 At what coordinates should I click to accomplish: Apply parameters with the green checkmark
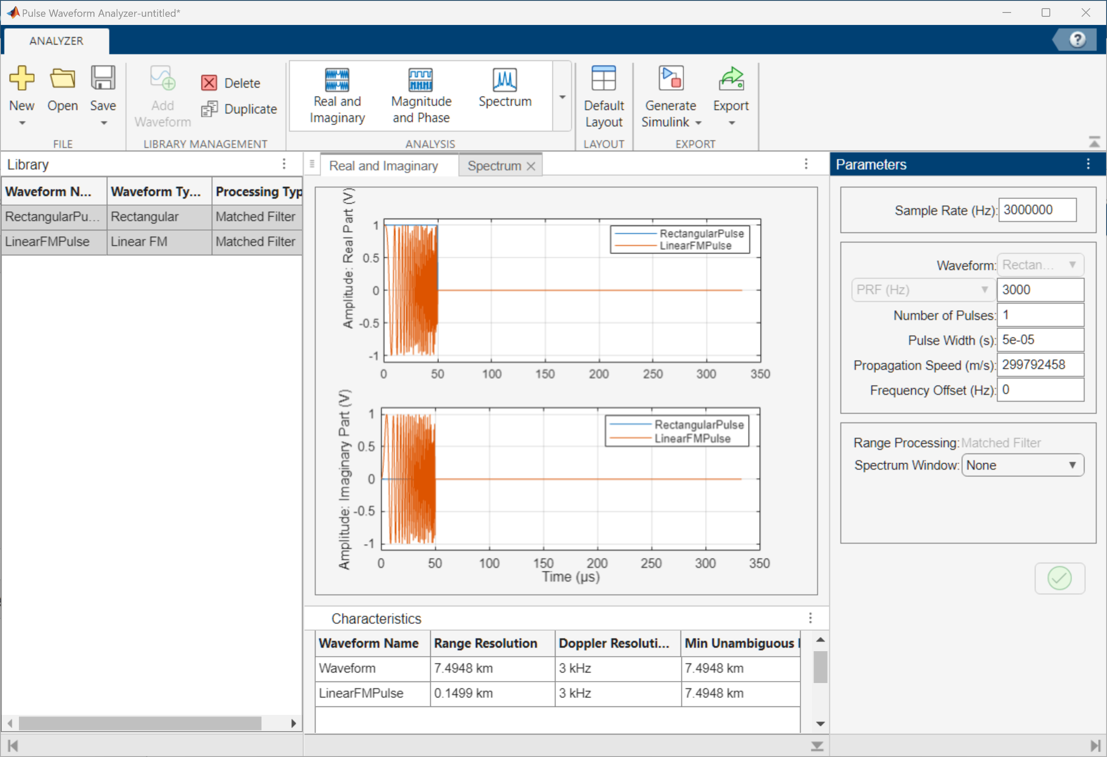point(1059,579)
